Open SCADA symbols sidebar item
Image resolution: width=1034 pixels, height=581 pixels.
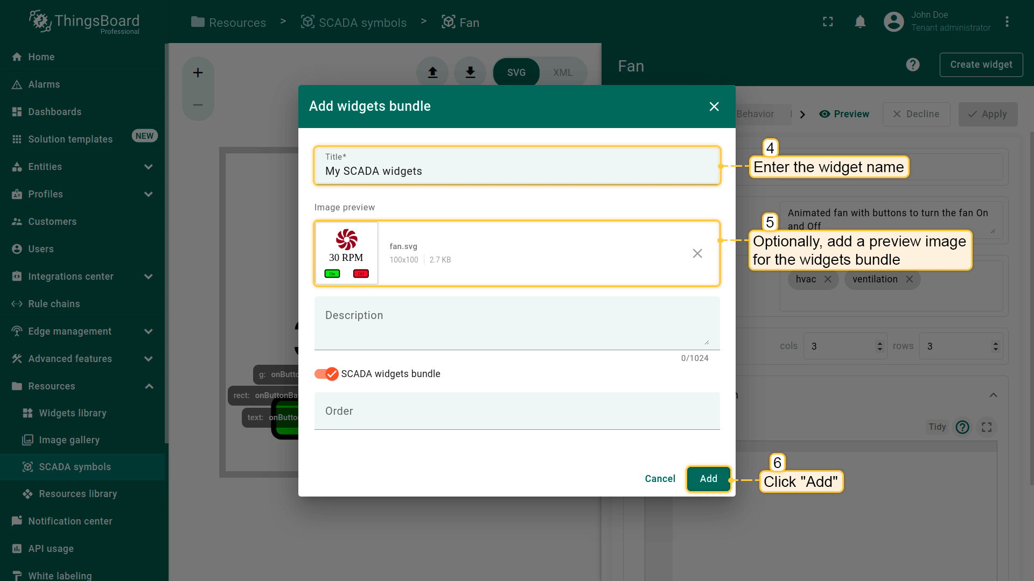pyautogui.click(x=75, y=467)
